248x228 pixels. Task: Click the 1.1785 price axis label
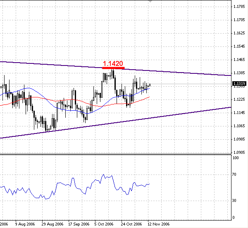click(x=239, y=7)
